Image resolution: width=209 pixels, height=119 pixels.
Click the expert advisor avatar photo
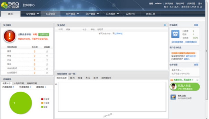pyautogui.click(x=173, y=87)
